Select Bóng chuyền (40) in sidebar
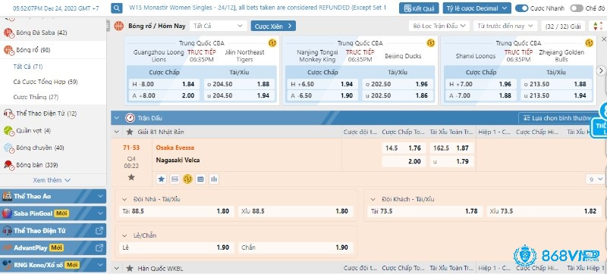607x274 pixels. pos(40,148)
